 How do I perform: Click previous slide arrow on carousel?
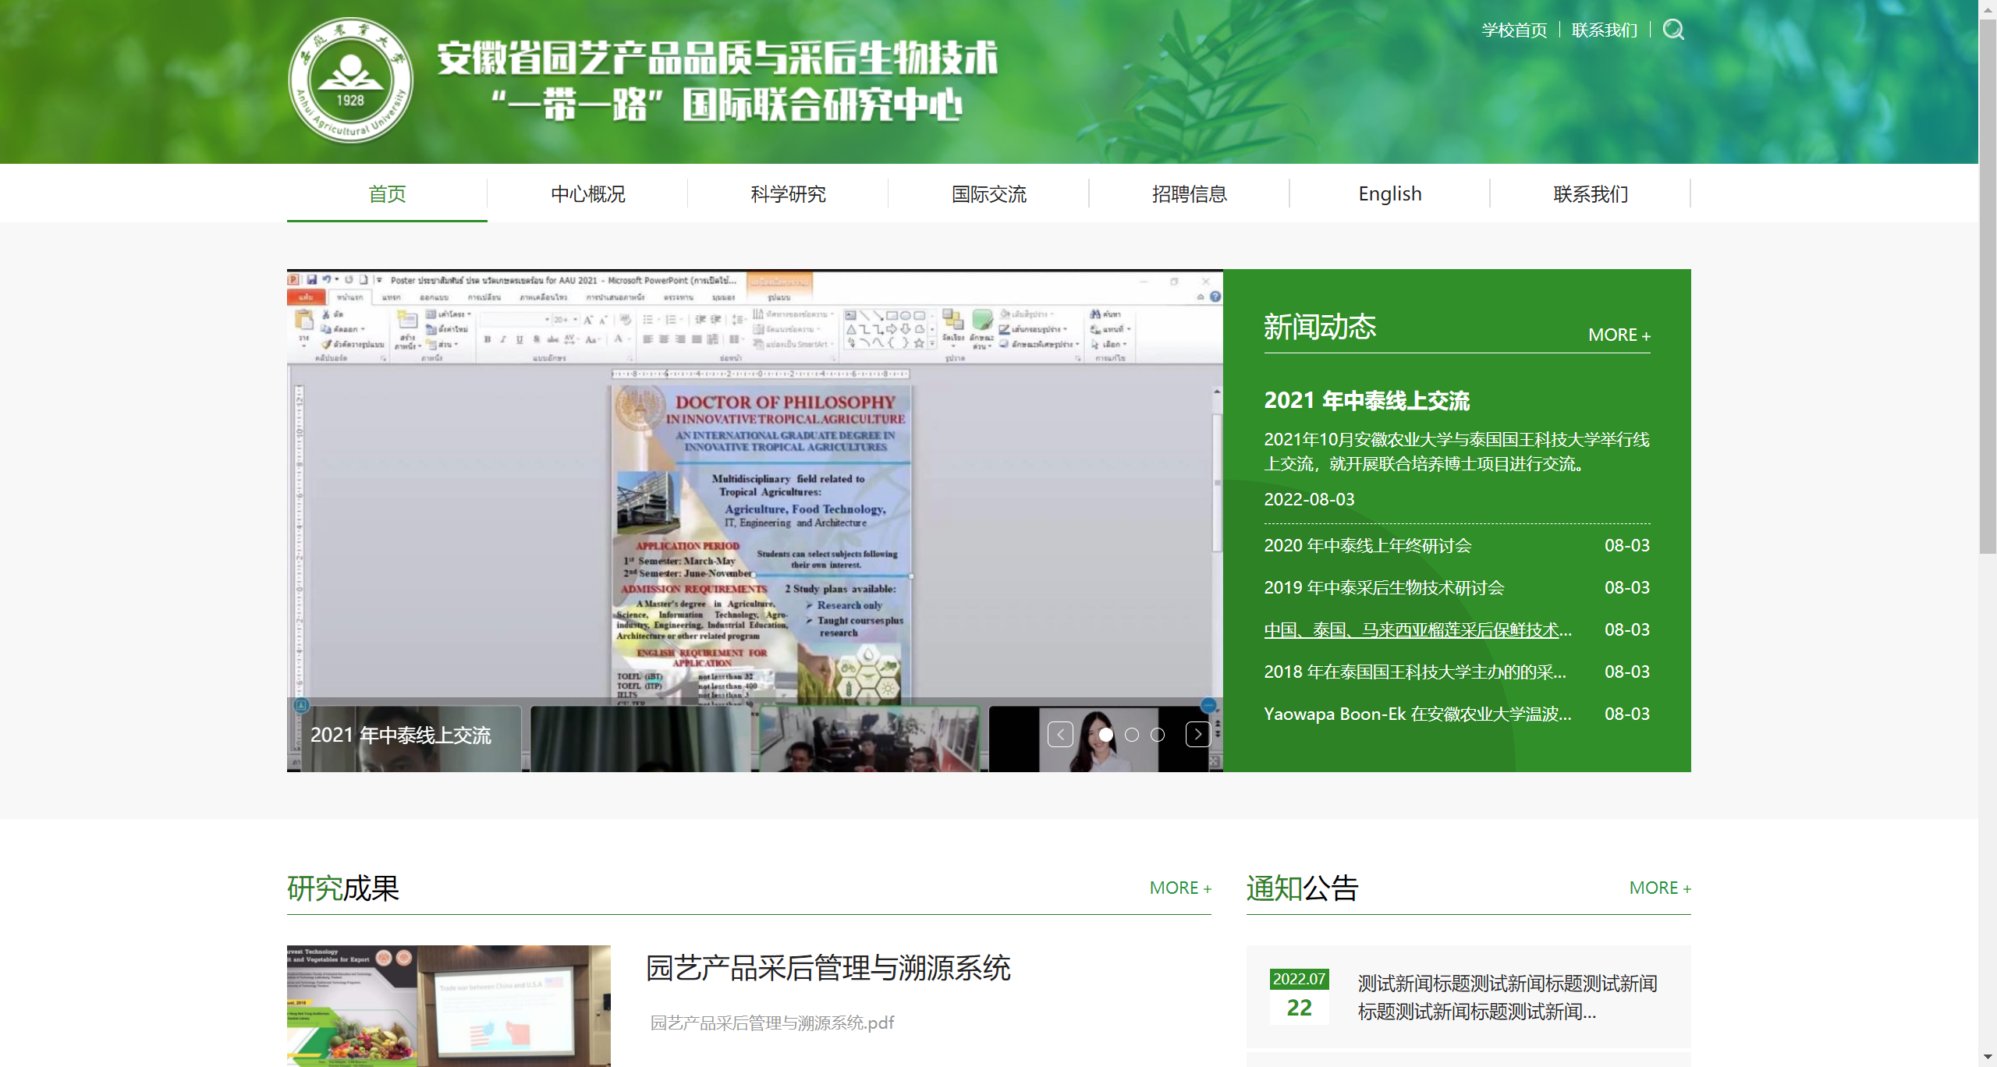1060,734
